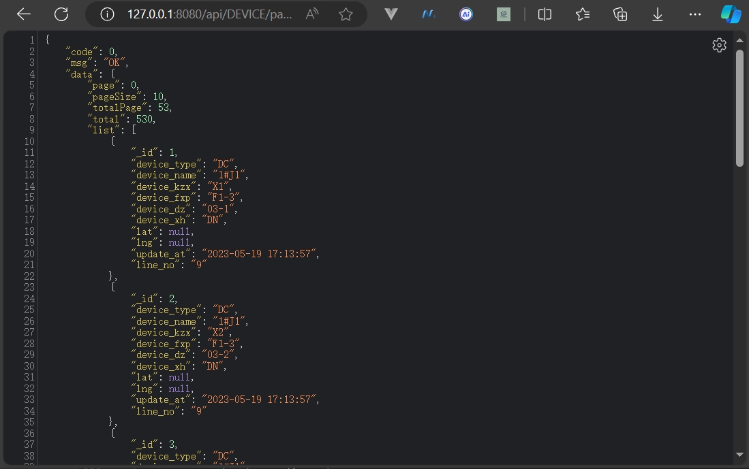Add page to favorites with star icon
749x469 pixels.
346,14
